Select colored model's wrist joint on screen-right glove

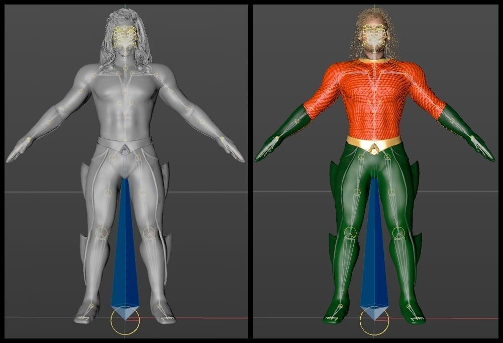(472, 138)
